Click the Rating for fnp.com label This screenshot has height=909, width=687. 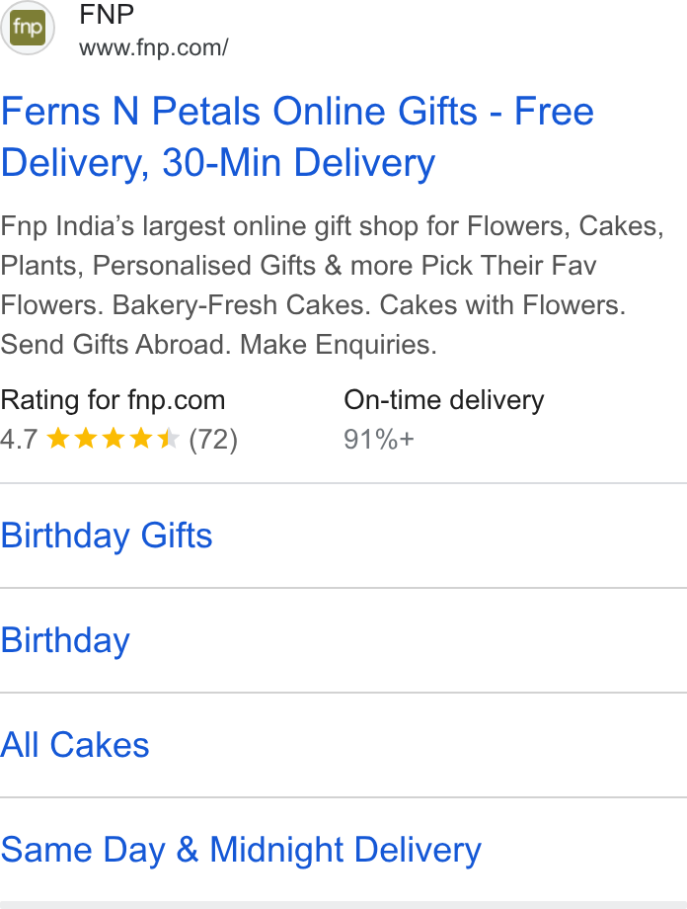coord(113,400)
